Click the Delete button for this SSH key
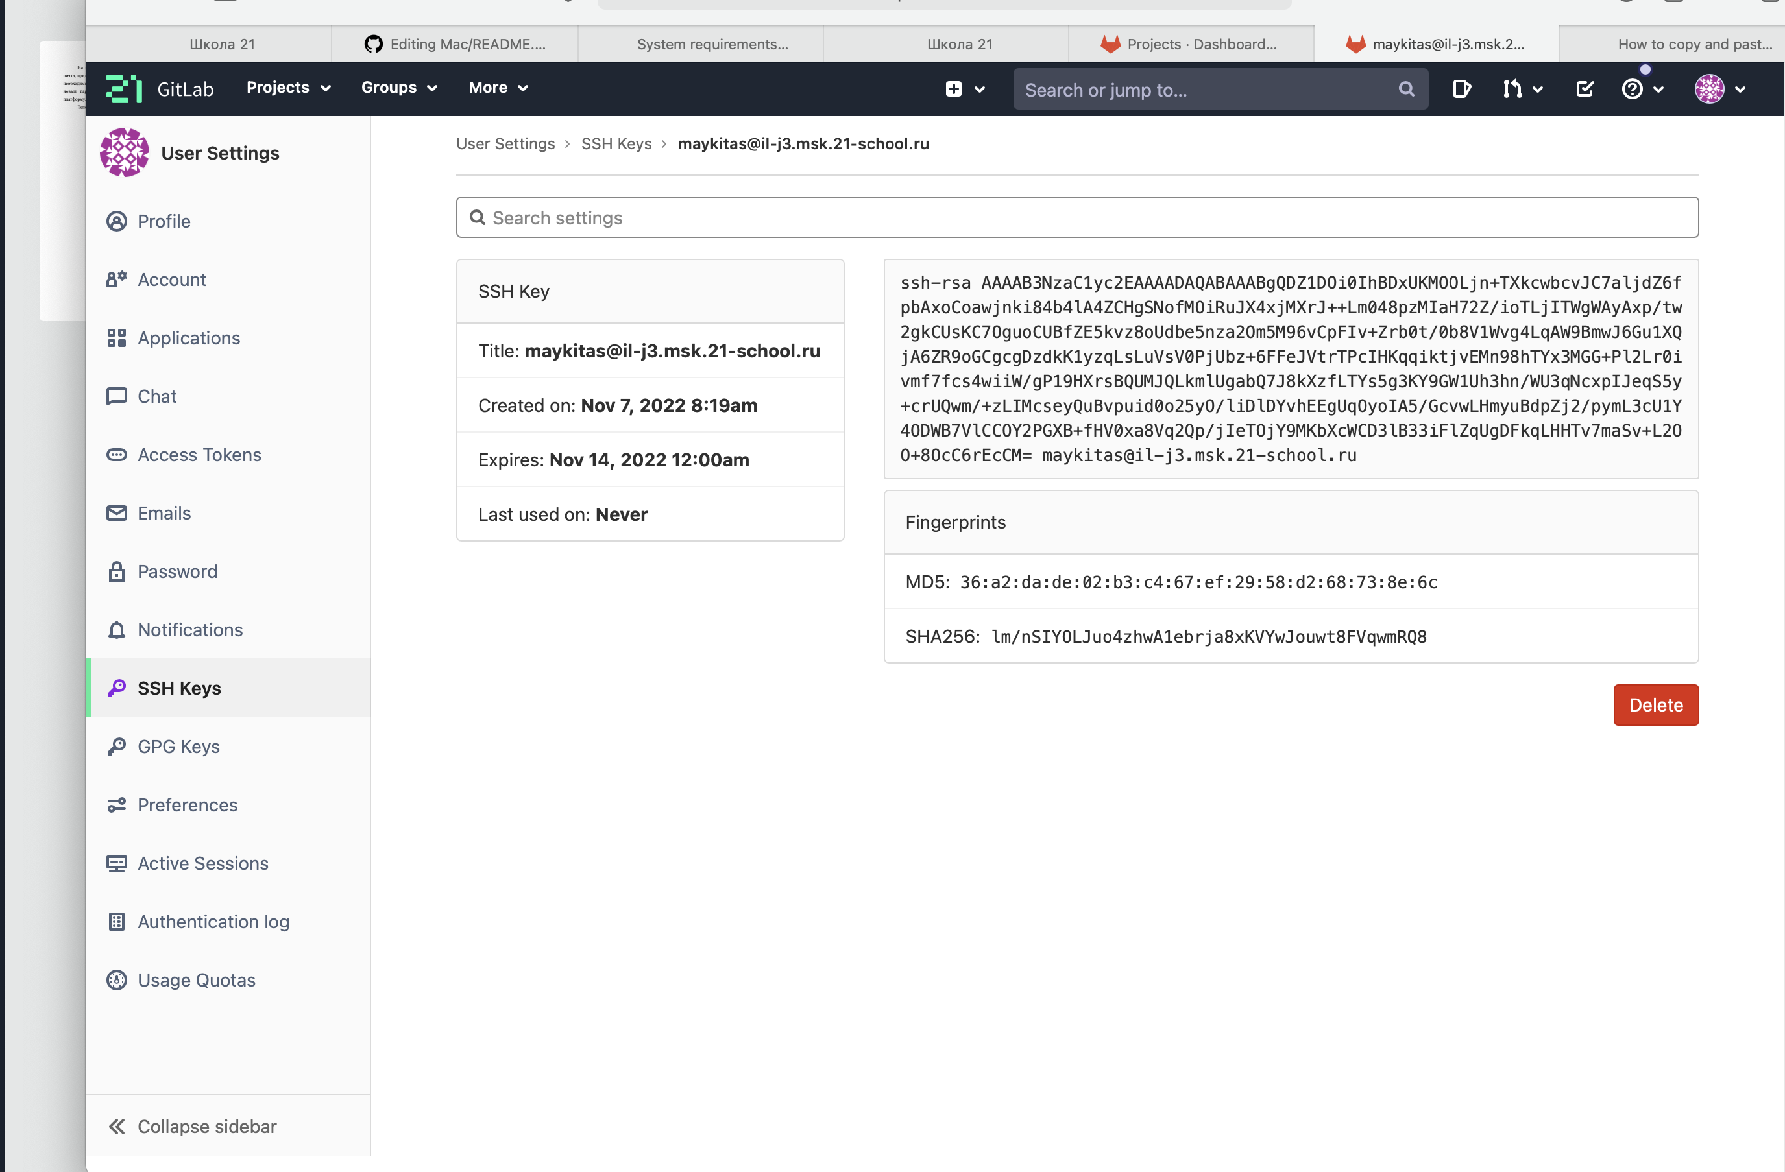 point(1656,704)
